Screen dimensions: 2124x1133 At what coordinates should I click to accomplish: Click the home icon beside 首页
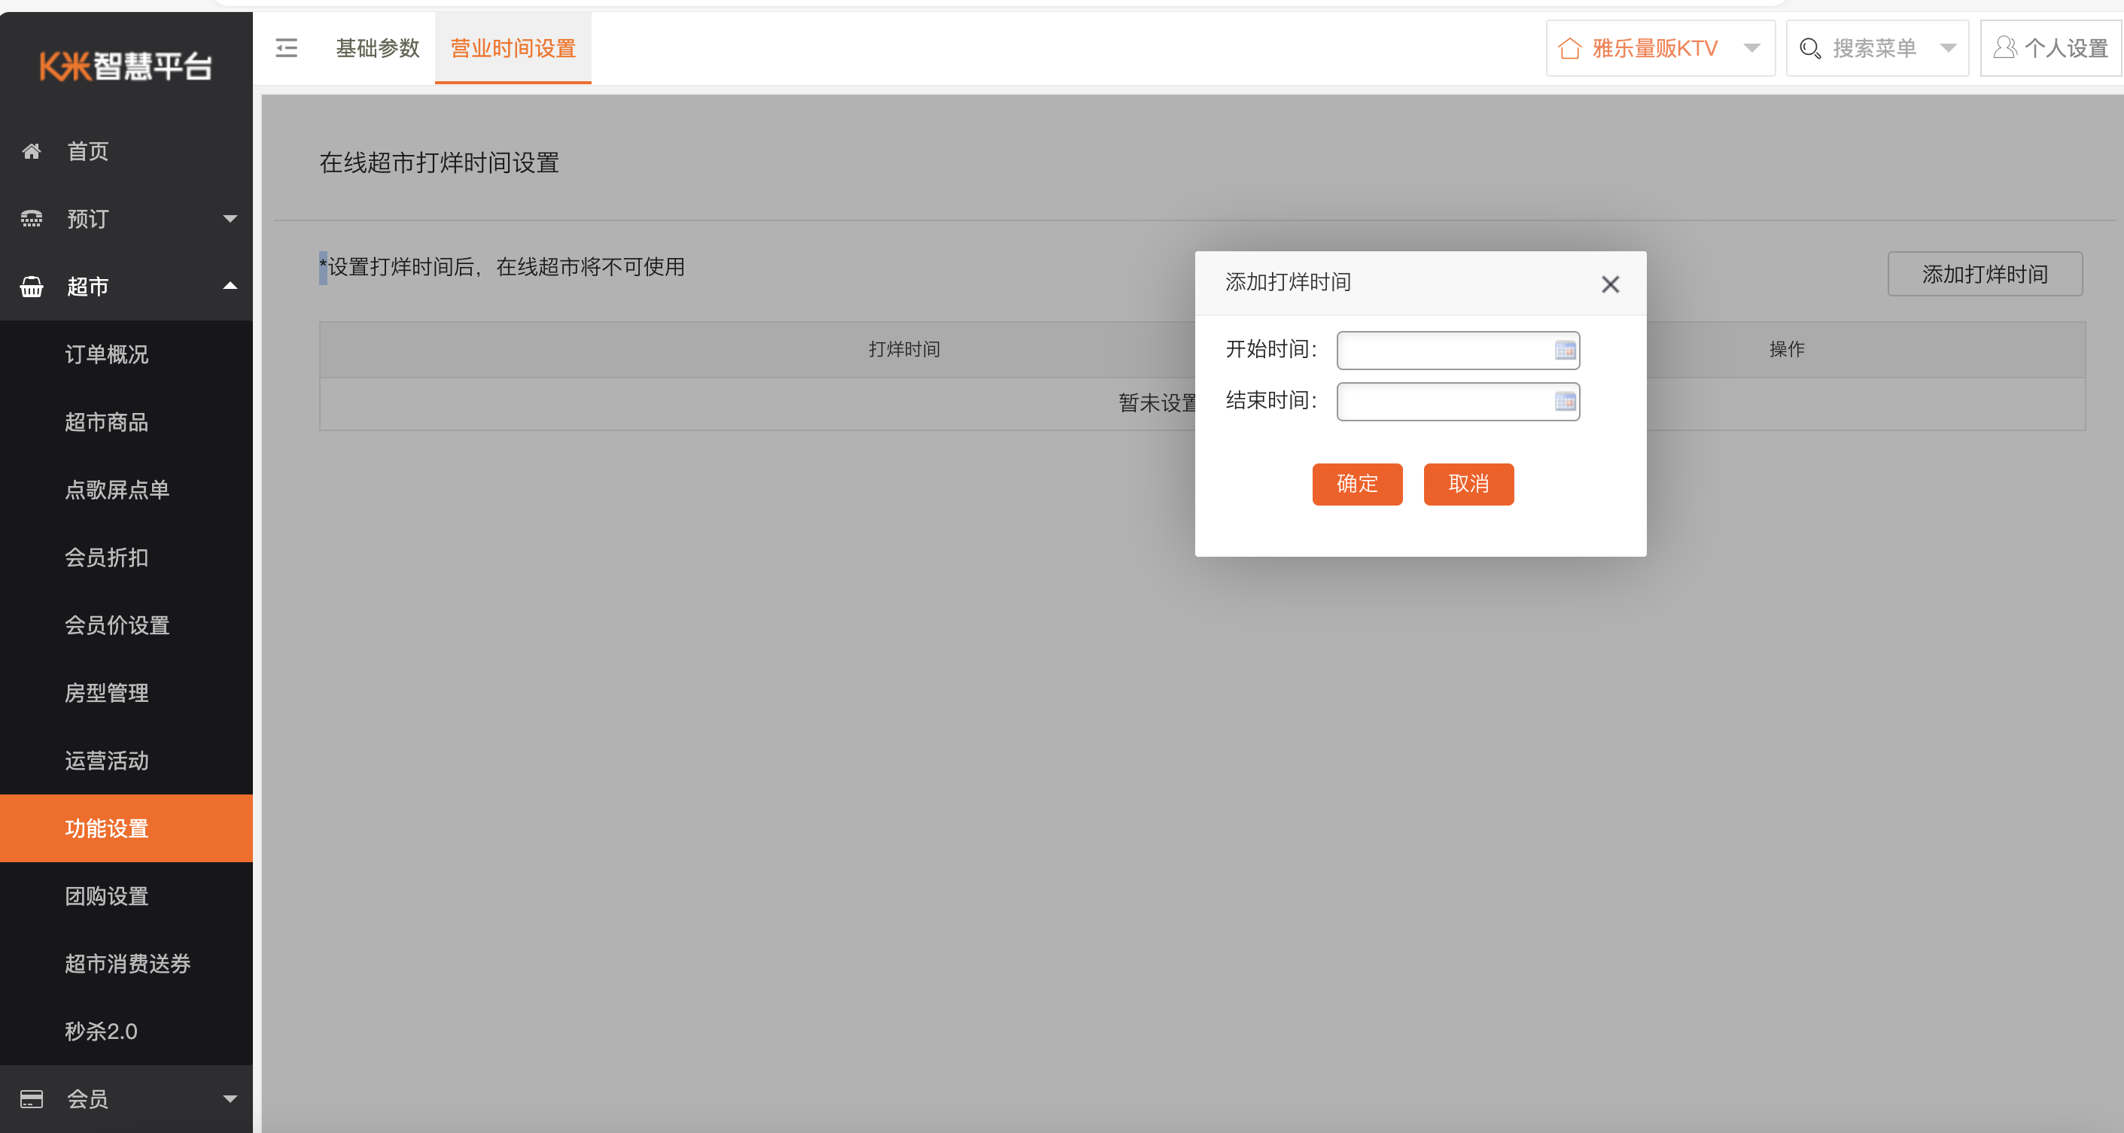[32, 150]
